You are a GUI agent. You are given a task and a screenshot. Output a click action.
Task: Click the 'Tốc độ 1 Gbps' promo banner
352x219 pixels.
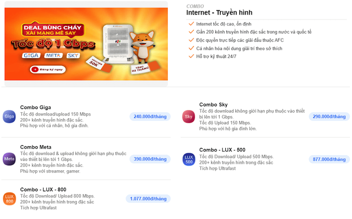click(x=86, y=44)
